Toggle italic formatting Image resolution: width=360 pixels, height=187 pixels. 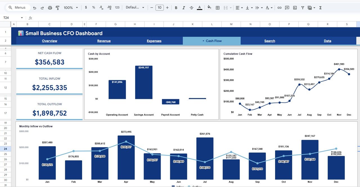(184, 8)
